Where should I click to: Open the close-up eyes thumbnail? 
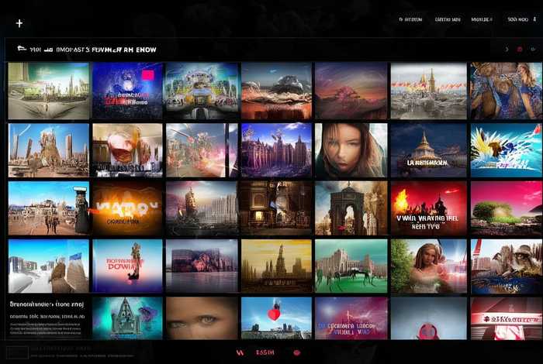tap(200, 318)
